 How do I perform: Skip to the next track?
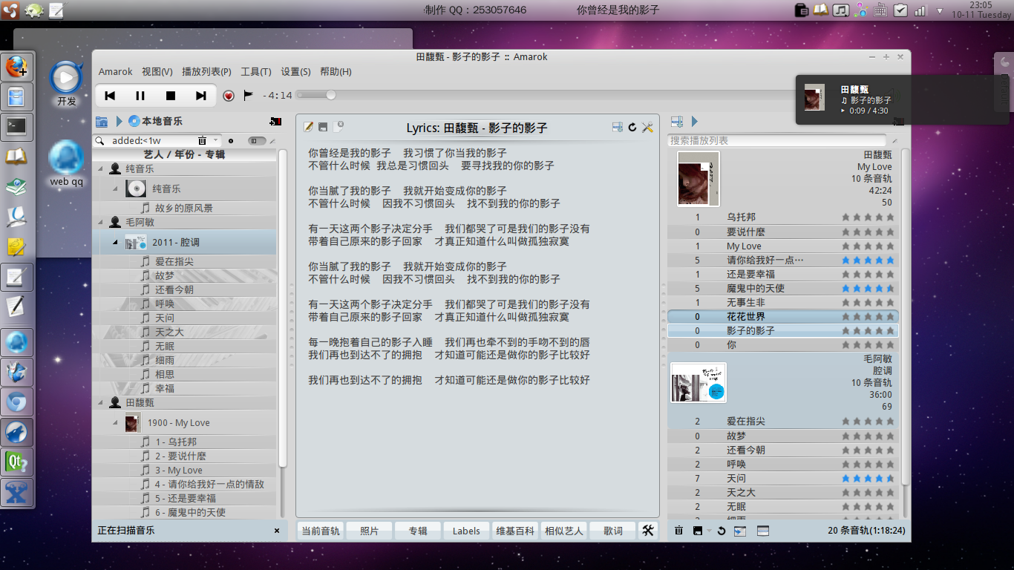click(201, 96)
